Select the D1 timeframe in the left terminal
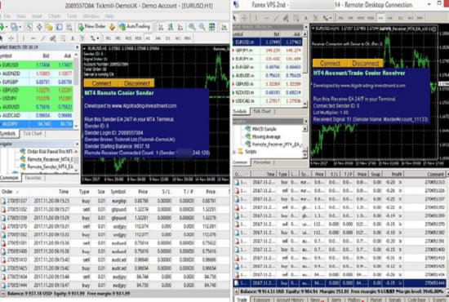This screenshot has width=449, height=302. (x=168, y=38)
